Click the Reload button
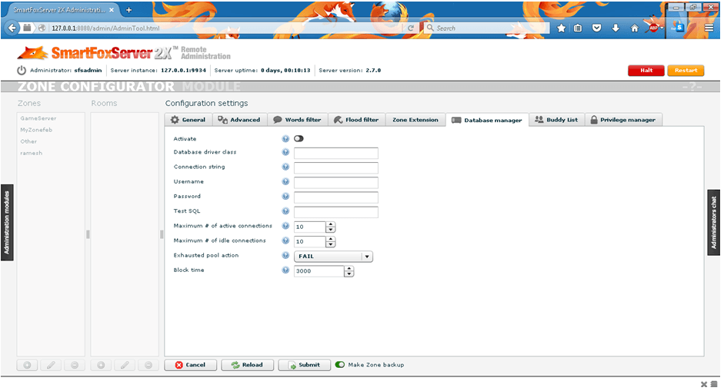The height and width of the screenshot is (391, 724). (248, 365)
